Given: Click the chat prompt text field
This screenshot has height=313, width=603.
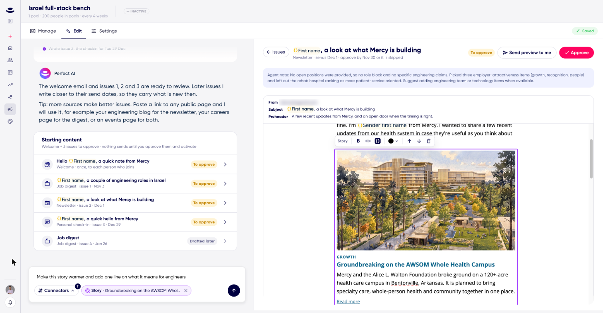Looking at the screenshot, I should (137, 277).
